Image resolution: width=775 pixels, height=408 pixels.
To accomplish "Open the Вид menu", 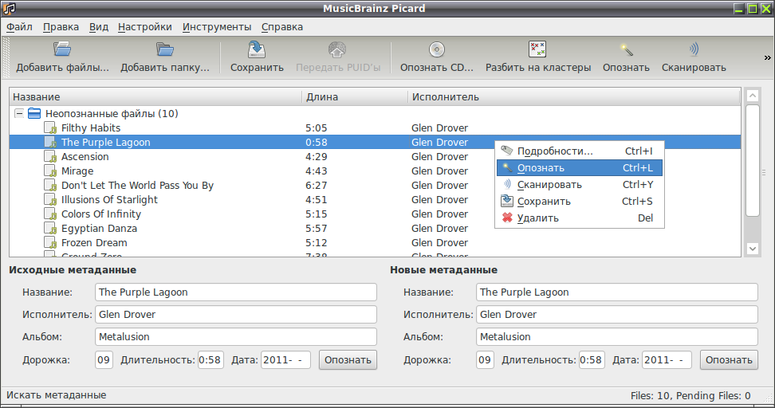I will [x=99, y=27].
